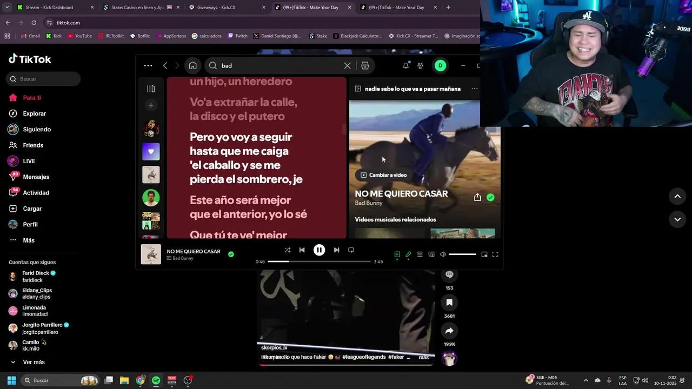
Task: Open Spotify notifications bell
Action: 406,65
